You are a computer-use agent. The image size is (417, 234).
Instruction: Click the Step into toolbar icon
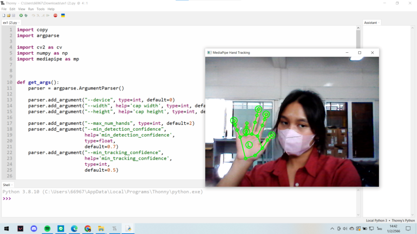coord(38,15)
